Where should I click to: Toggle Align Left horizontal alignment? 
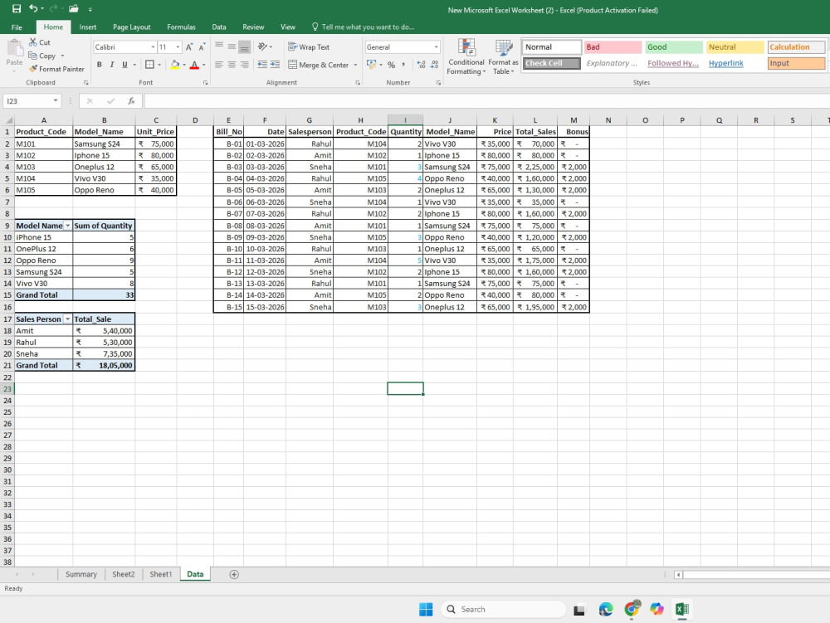[219, 65]
